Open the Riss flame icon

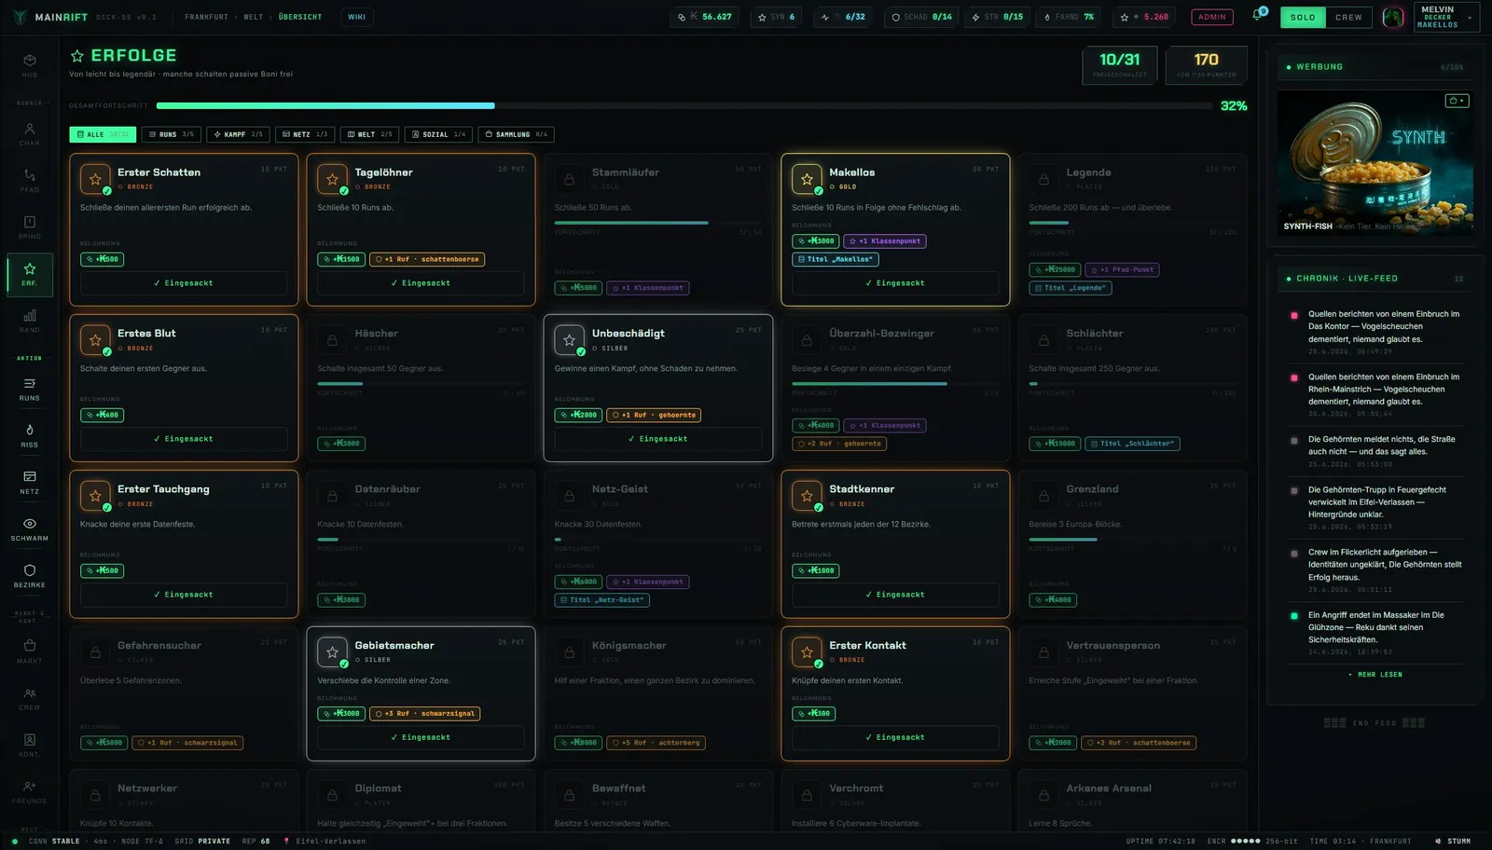[30, 435]
